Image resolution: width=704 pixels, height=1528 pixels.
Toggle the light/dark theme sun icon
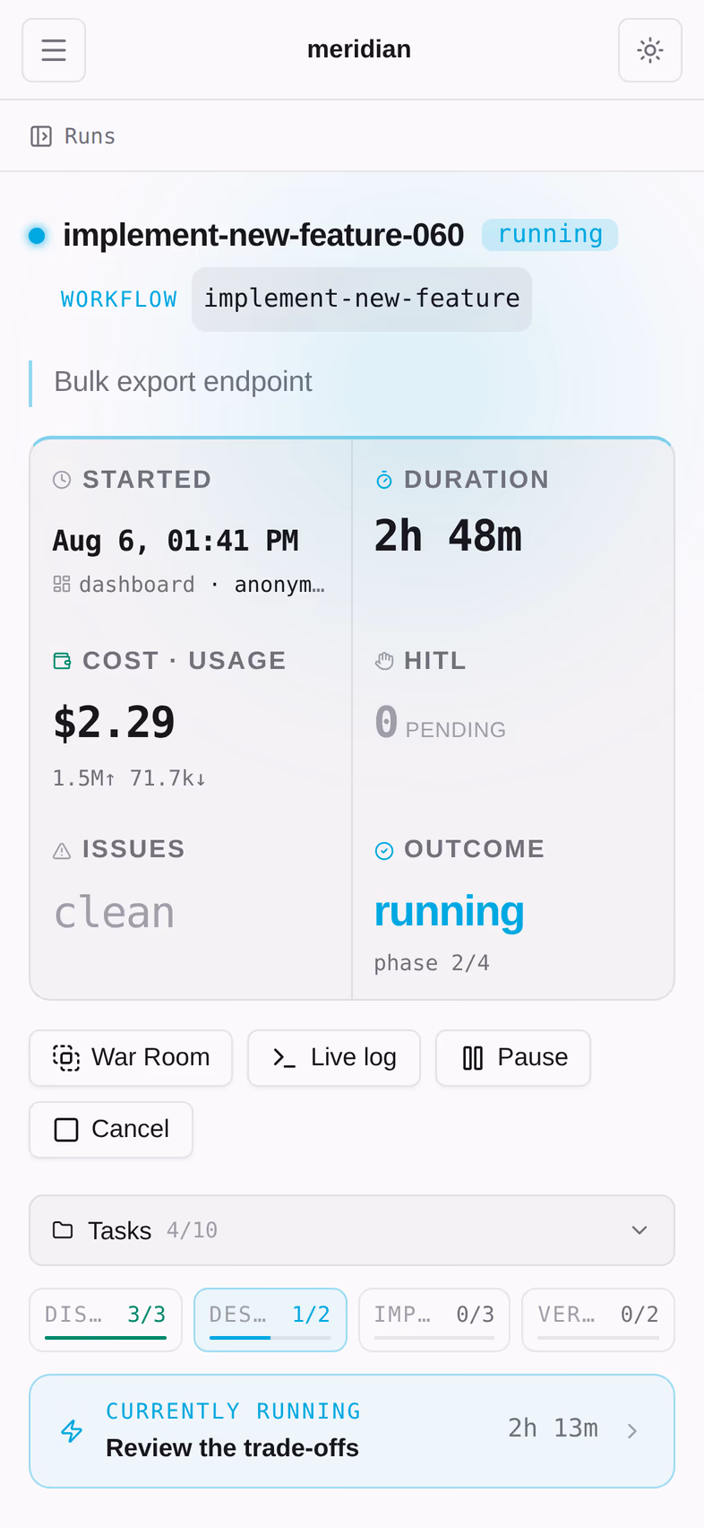pos(649,50)
